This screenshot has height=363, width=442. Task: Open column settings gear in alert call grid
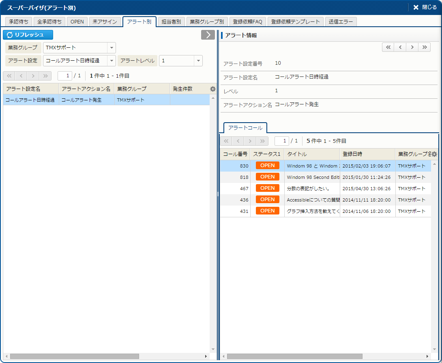tap(434, 154)
